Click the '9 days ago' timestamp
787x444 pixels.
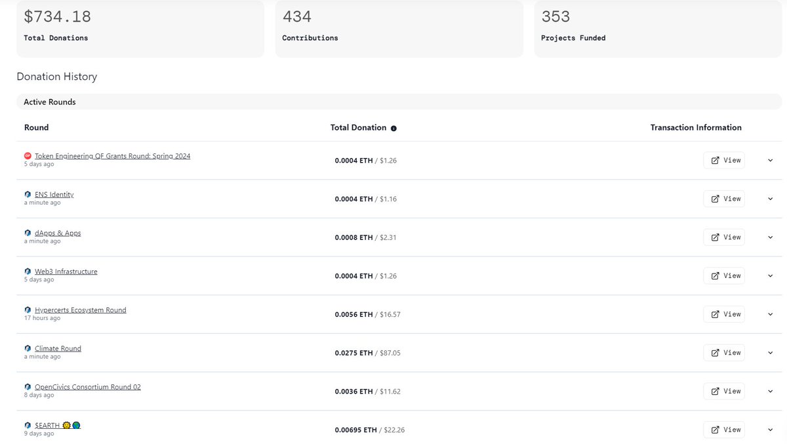click(39, 434)
